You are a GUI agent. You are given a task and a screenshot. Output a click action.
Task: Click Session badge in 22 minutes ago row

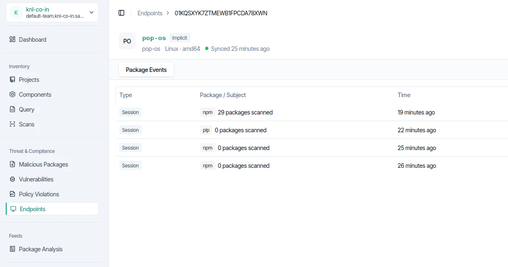pyautogui.click(x=131, y=130)
